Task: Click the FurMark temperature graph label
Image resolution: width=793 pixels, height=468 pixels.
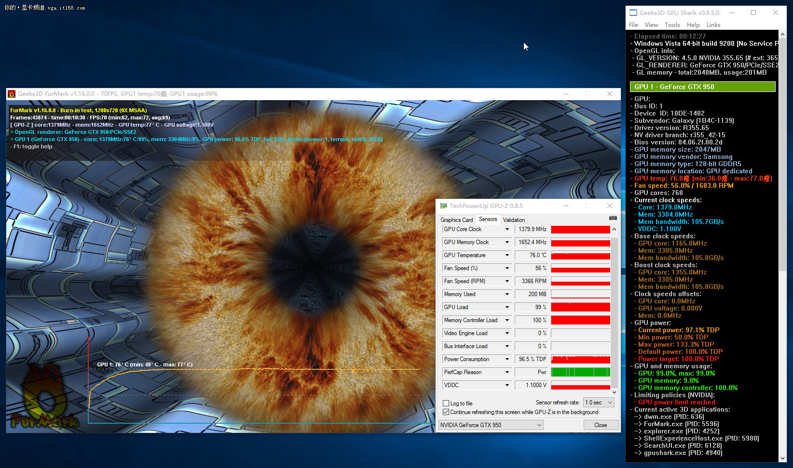Action: pyautogui.click(x=145, y=364)
